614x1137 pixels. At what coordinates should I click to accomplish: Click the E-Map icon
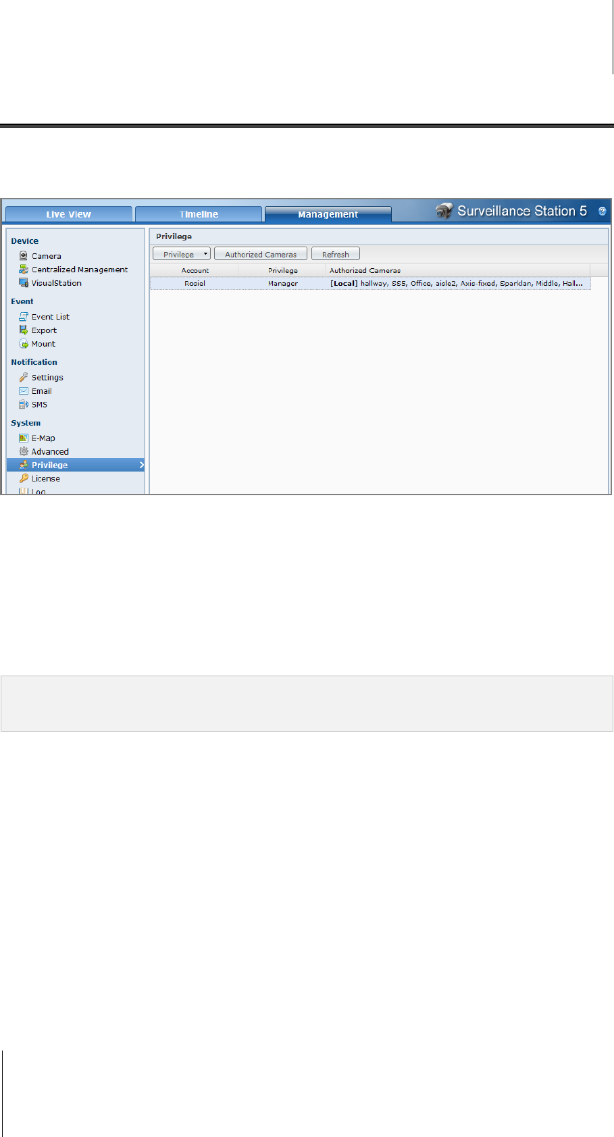[x=24, y=438]
